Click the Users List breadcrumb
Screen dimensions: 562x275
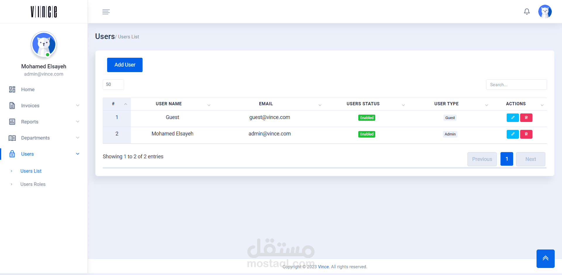[x=128, y=37]
